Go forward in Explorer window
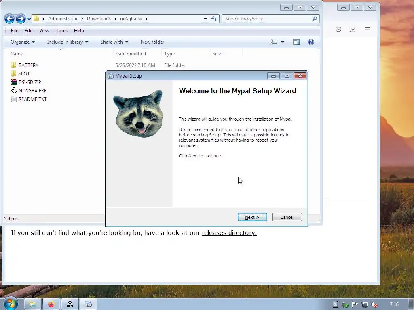Image resolution: width=414 pixels, height=310 pixels. click(x=21, y=19)
